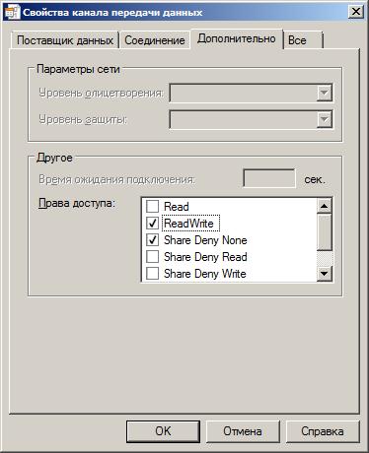Open the Уровень олицетворения dropdown
The height and width of the screenshot is (453, 369).
324,94
